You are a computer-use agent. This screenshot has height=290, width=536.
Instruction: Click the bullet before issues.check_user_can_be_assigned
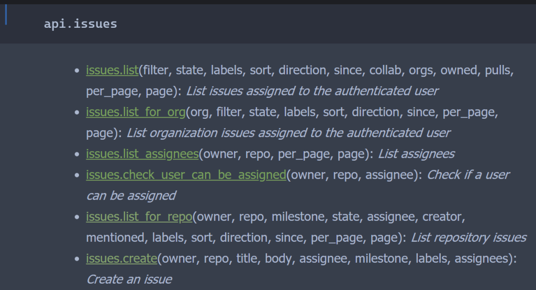(x=76, y=175)
